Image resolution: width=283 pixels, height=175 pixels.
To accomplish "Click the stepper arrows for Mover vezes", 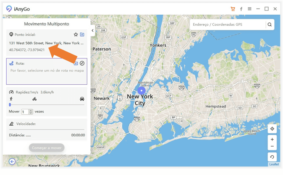I will (x=31, y=112).
